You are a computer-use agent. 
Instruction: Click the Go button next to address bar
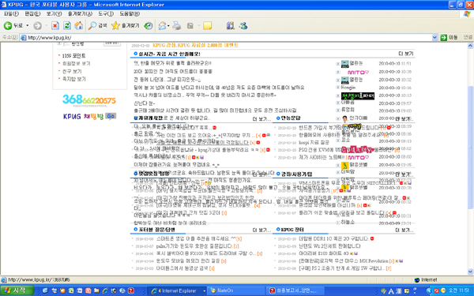(x=450, y=37)
